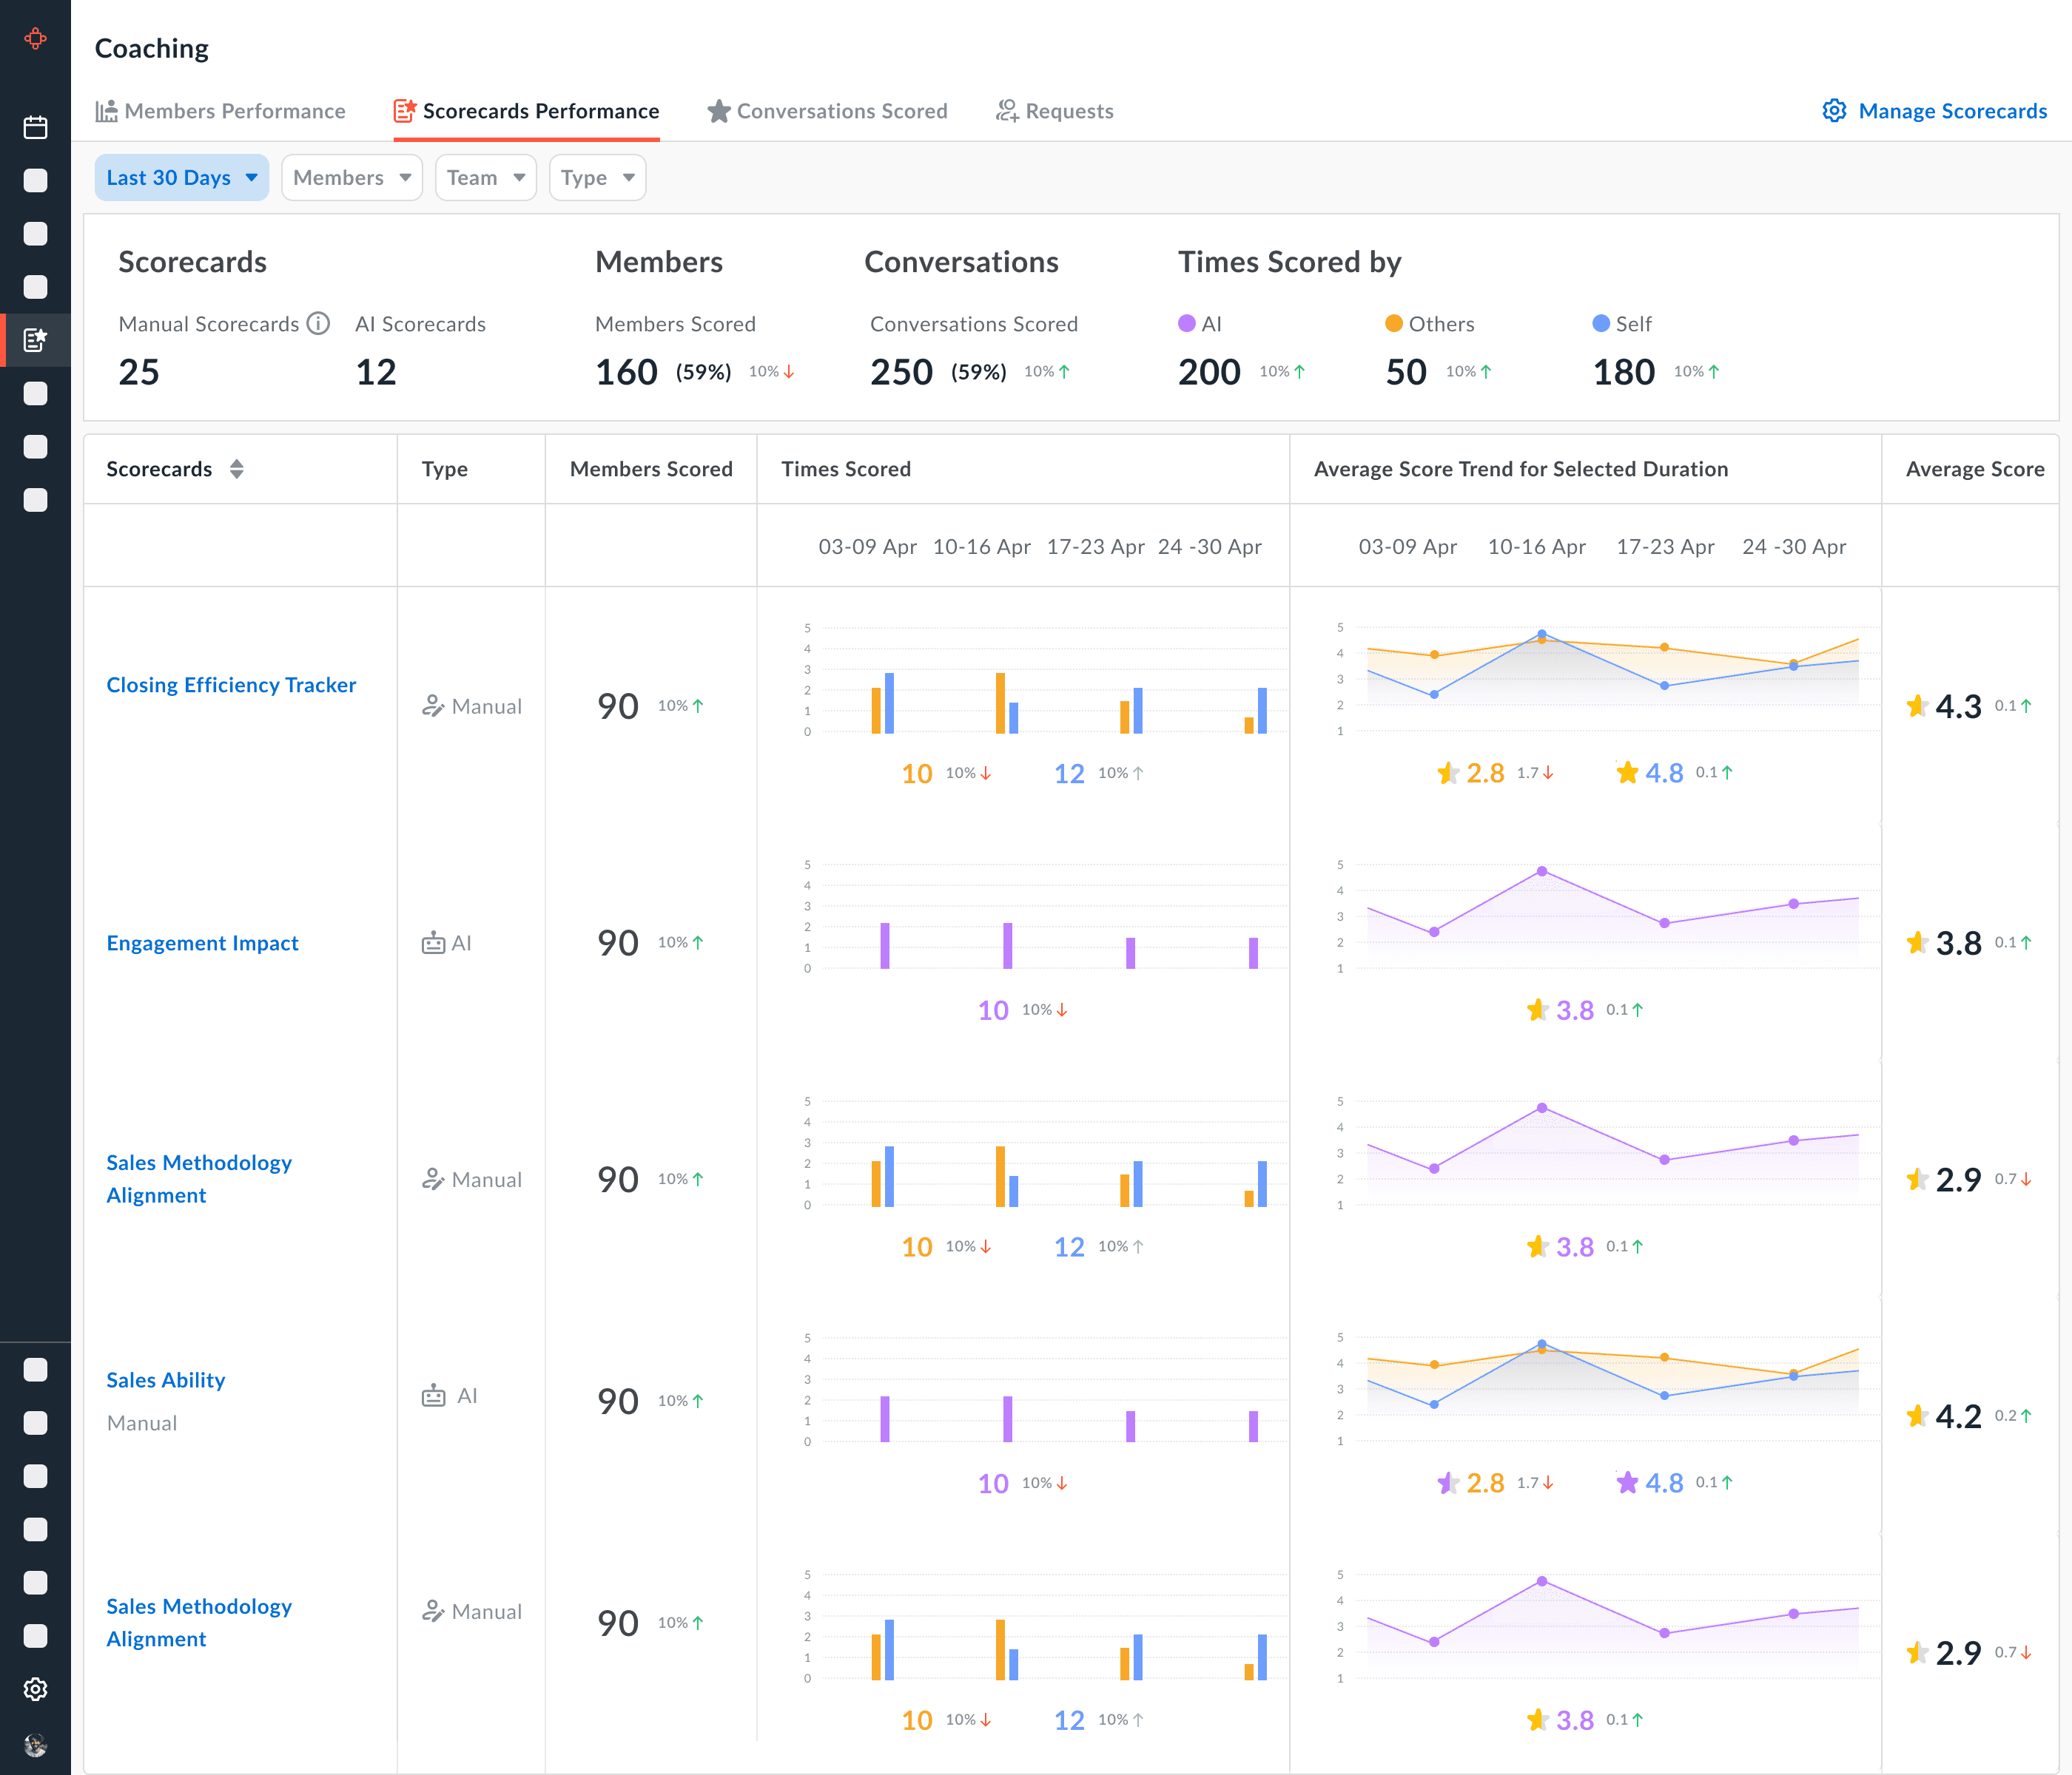Screen dimensions: 2072x1775
Task: Open the Team filter dropdown
Action: 485,178
